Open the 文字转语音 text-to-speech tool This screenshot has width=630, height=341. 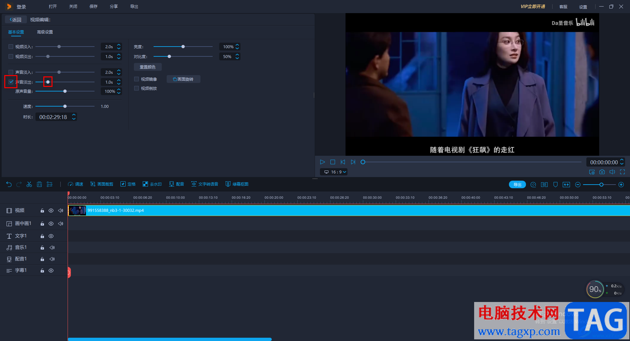click(x=205, y=184)
